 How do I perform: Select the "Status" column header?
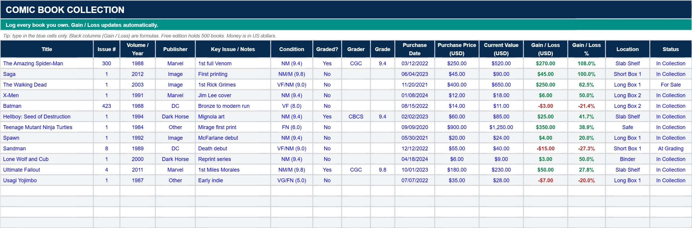click(671, 49)
